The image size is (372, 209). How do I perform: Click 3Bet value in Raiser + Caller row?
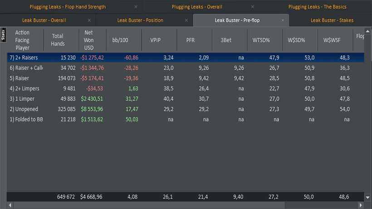tap(239, 68)
